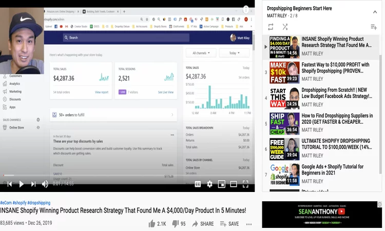The width and height of the screenshot is (385, 231).
Task: Mute the video volume speaker icon
Action: [45, 184]
